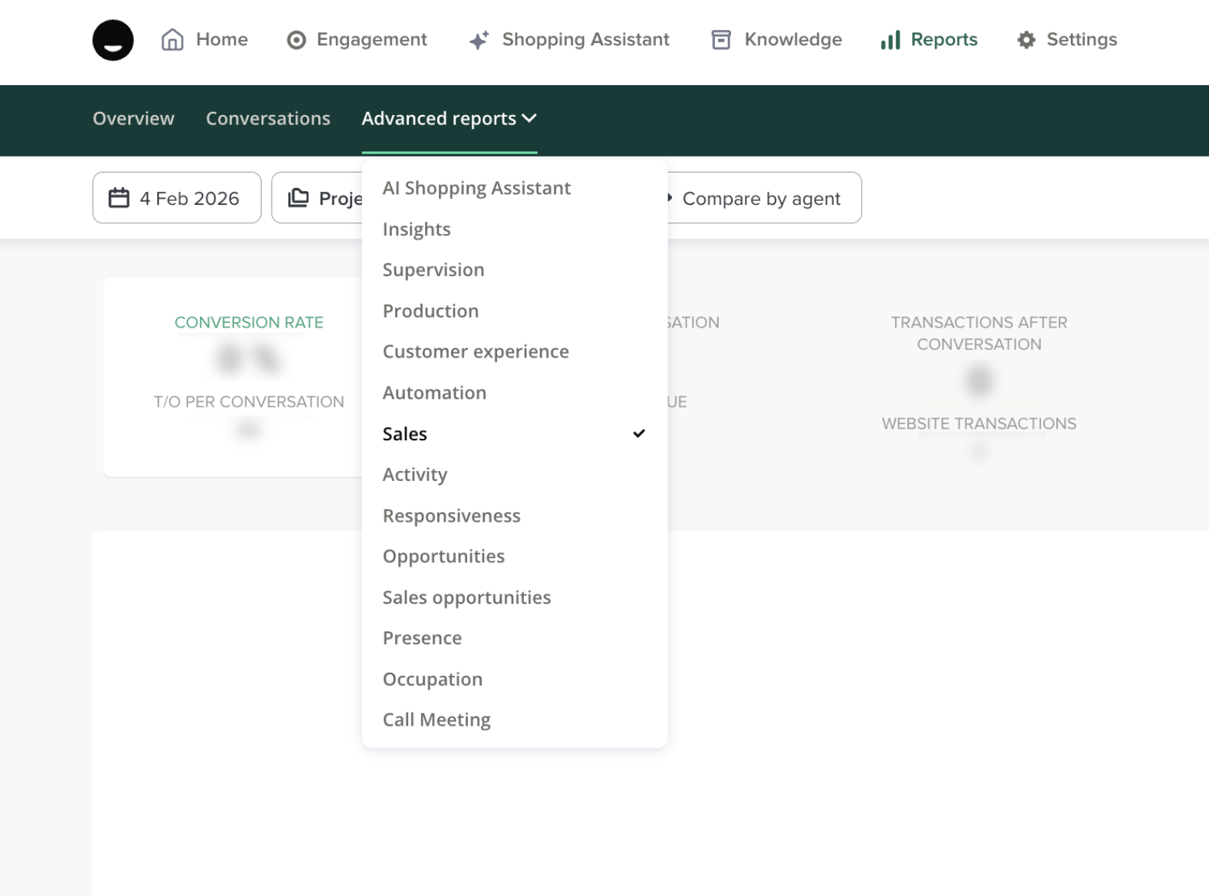Select Customer experience report
This screenshot has width=1209, height=896.
[476, 352]
